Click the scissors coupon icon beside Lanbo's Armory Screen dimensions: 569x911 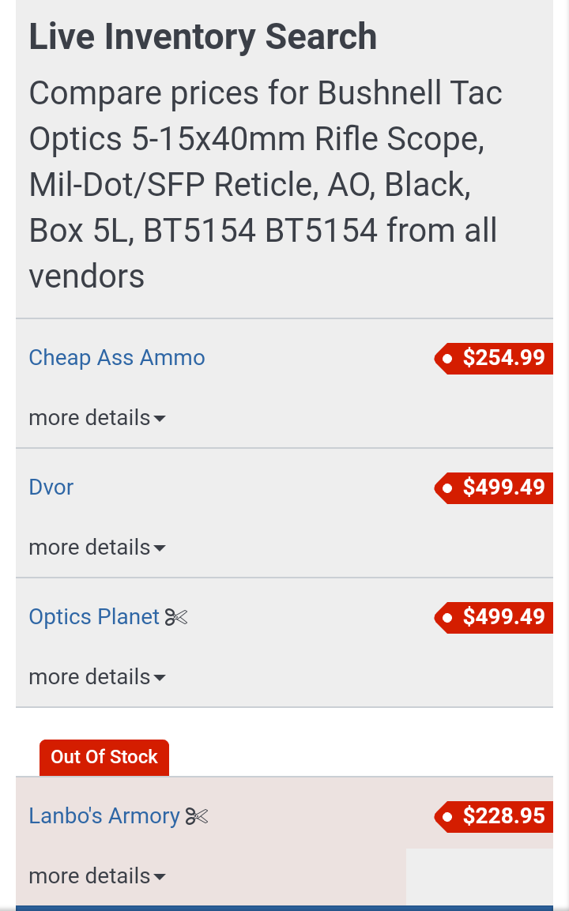click(197, 816)
